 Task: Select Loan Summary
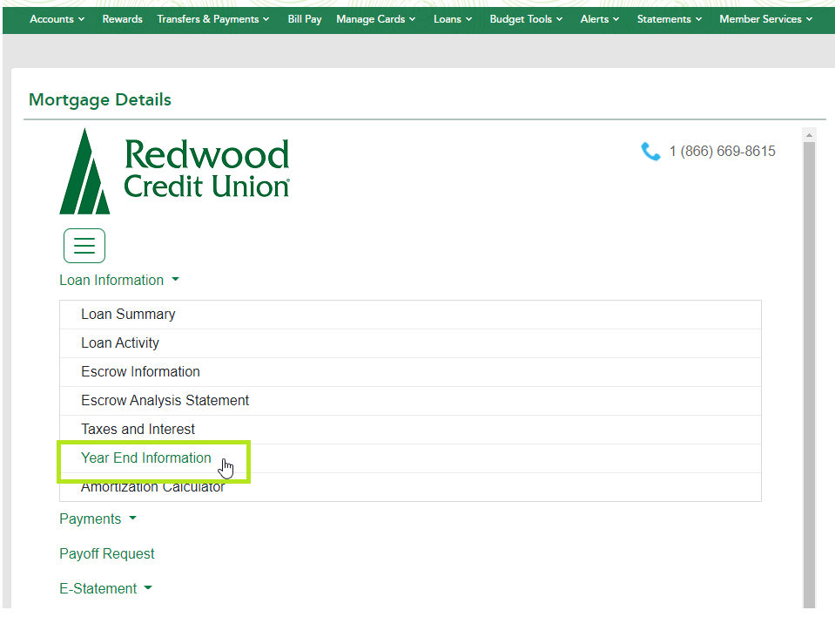410,315
